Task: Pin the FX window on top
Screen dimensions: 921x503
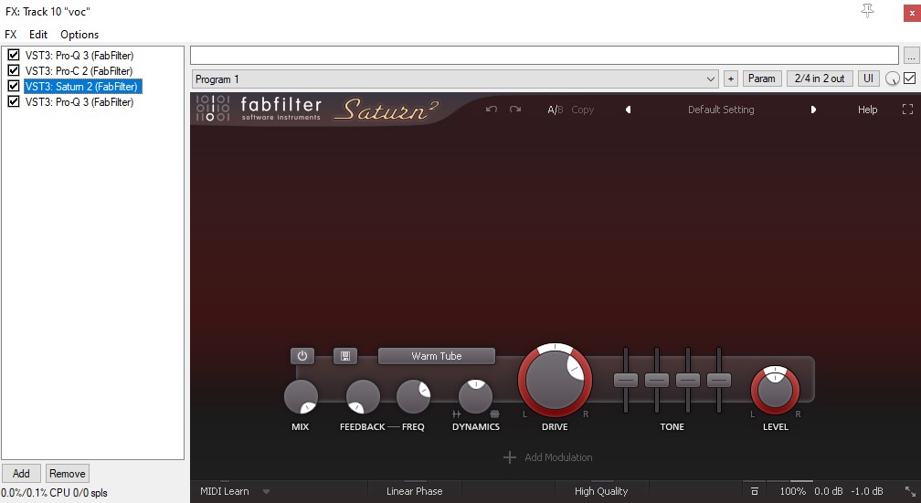Action: [x=868, y=11]
